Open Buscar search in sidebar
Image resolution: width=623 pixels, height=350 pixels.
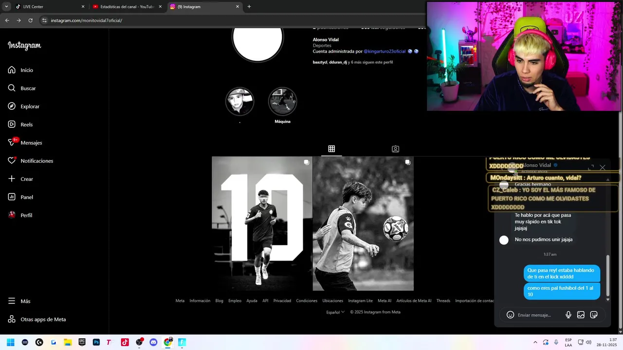click(22, 88)
